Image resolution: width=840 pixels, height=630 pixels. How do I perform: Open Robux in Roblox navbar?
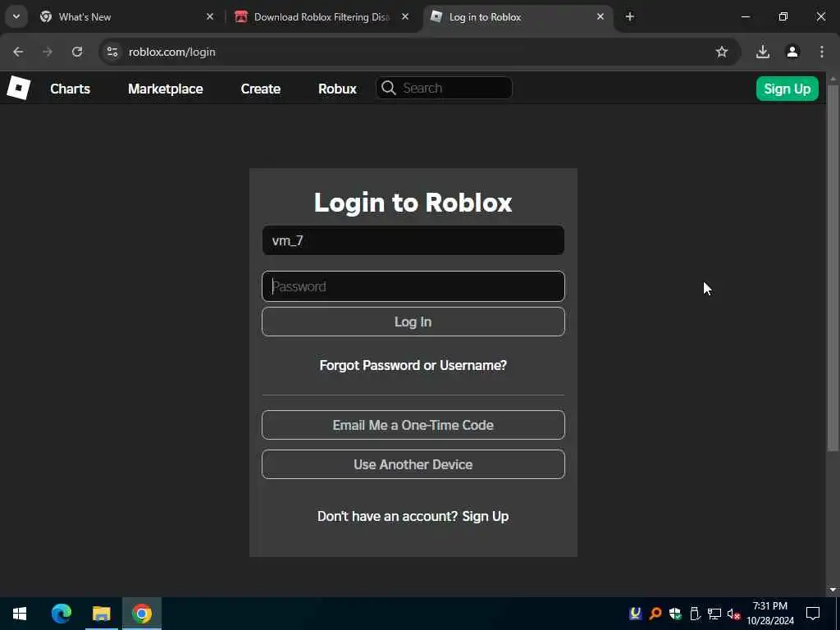337,89
